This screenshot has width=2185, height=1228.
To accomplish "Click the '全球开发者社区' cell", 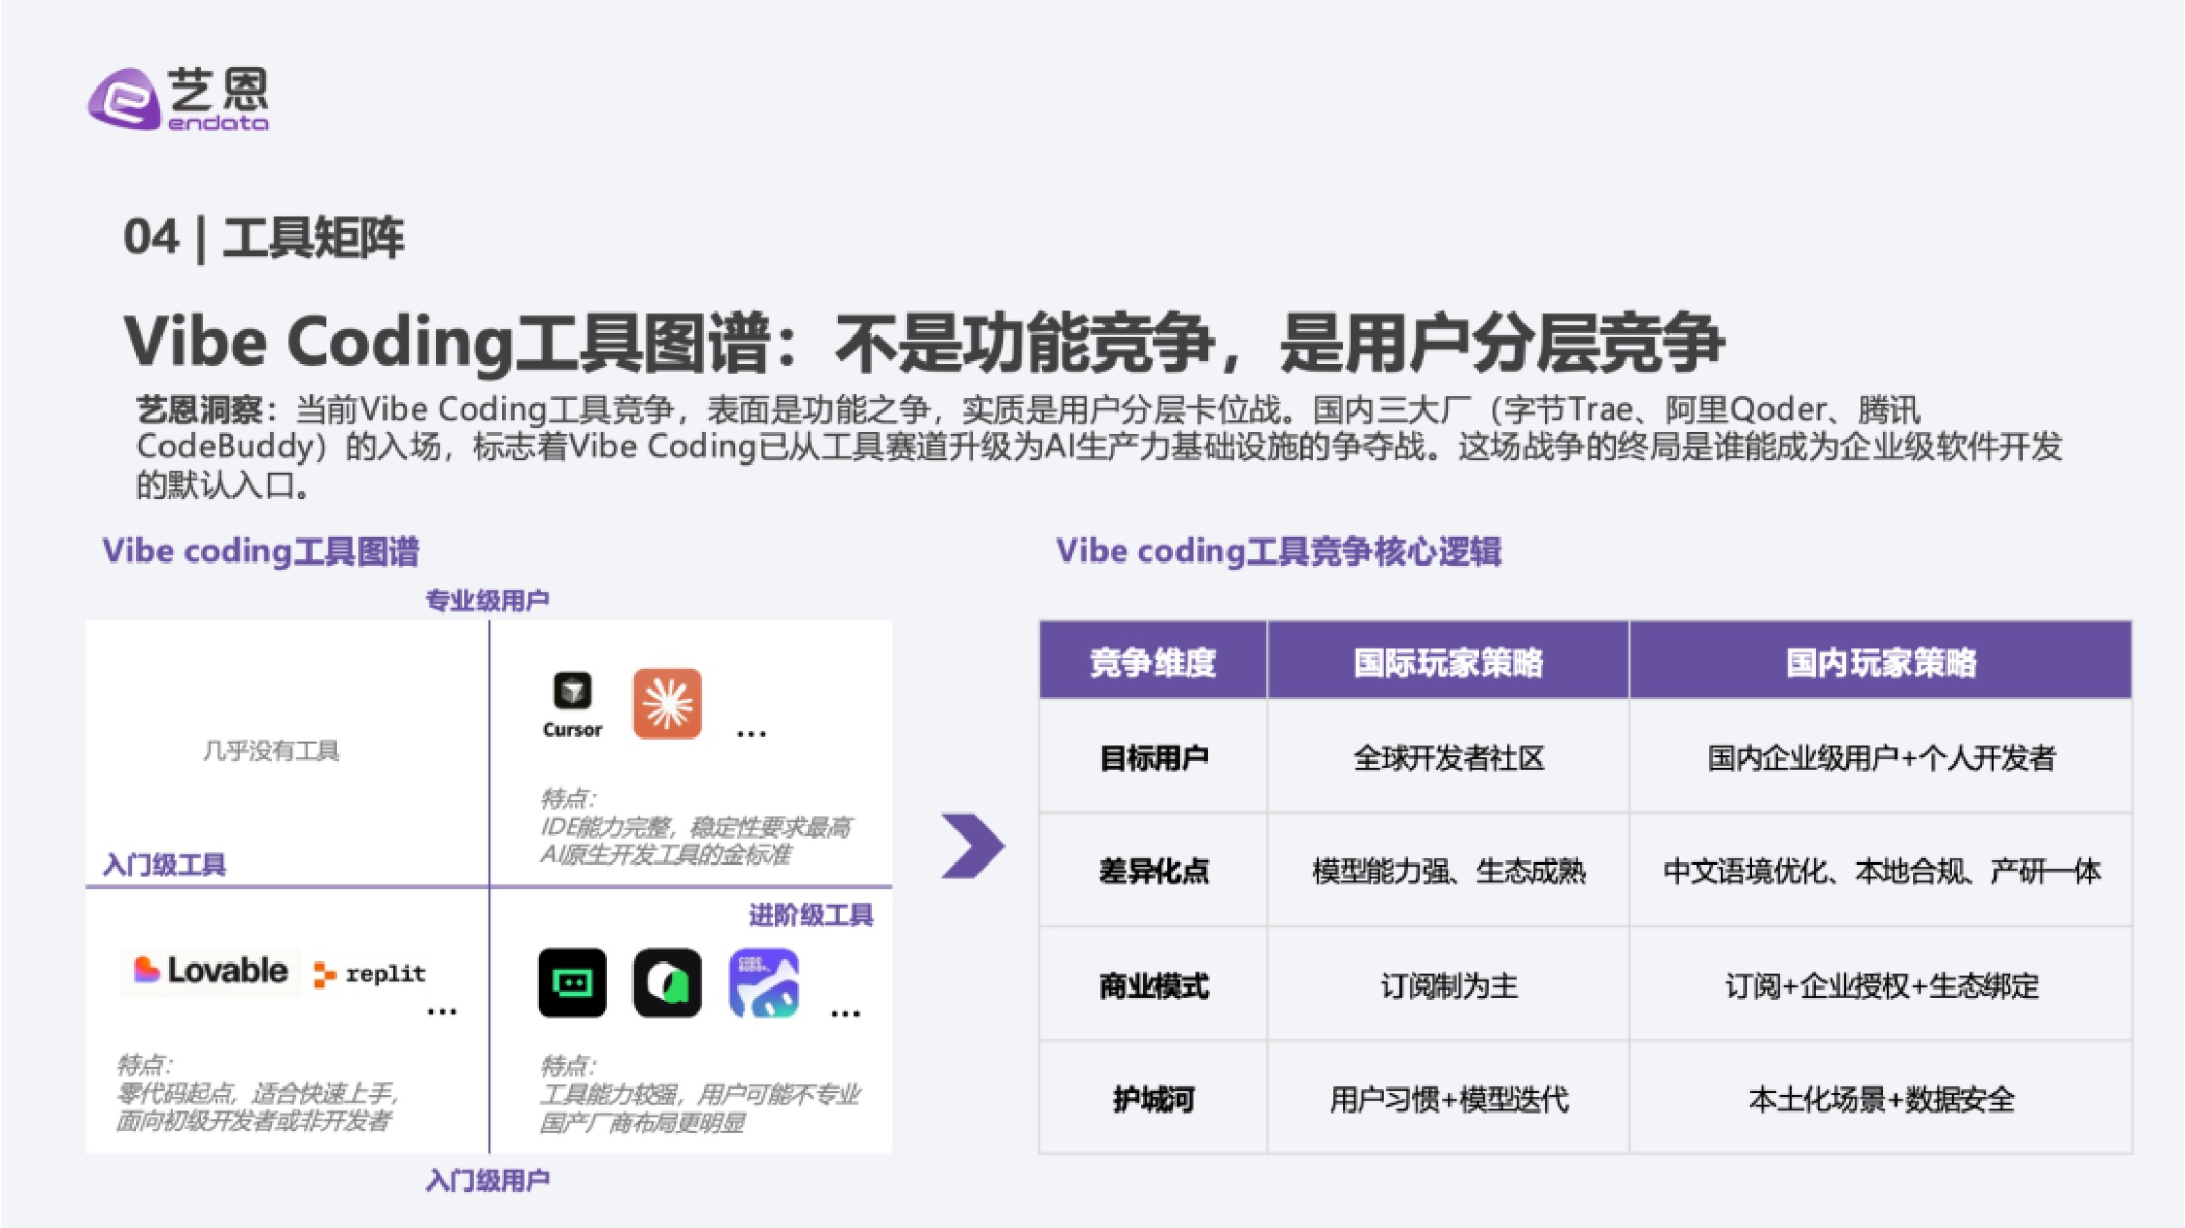I will [1448, 757].
